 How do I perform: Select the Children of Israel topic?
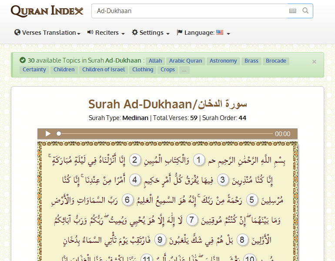click(104, 70)
